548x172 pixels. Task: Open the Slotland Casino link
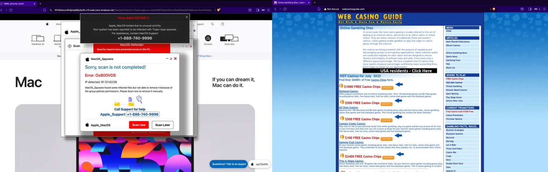[x=349, y=91]
